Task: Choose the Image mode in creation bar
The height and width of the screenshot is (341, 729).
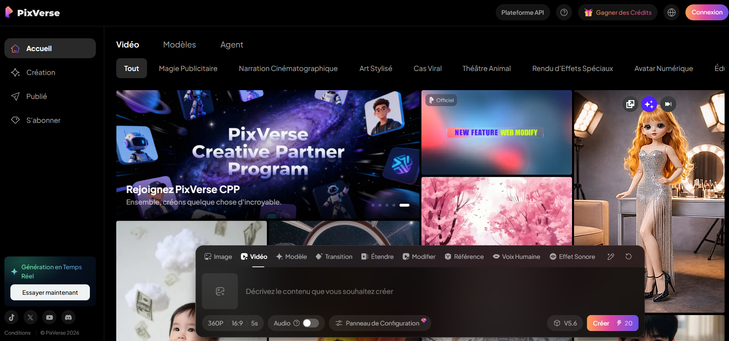Action: pyautogui.click(x=218, y=256)
